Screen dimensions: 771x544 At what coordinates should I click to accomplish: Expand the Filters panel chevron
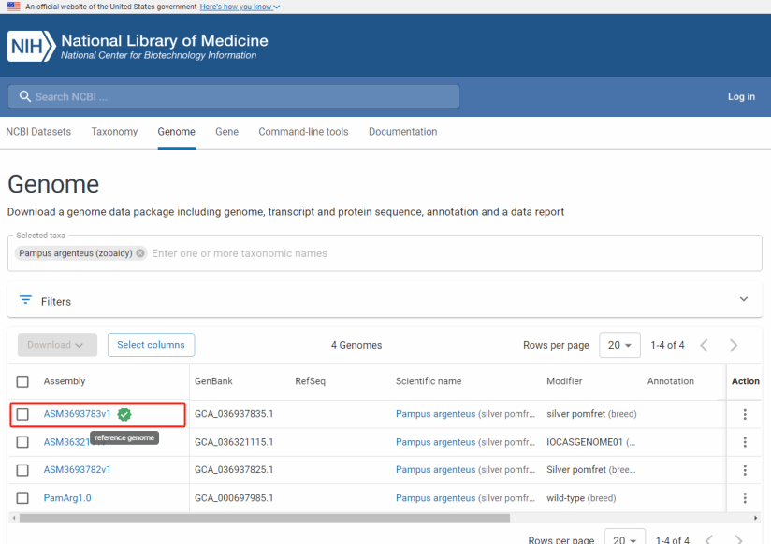(x=744, y=300)
